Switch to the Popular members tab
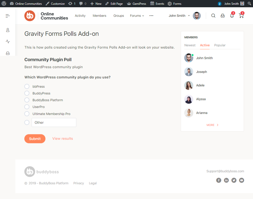 (x=220, y=45)
